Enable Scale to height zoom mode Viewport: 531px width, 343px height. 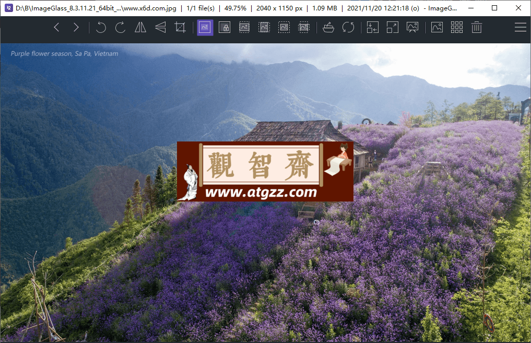(264, 28)
